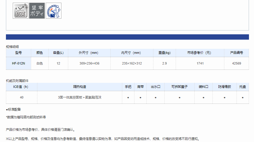
Task: Click the dot under 装料口
Action: (204, 98)
